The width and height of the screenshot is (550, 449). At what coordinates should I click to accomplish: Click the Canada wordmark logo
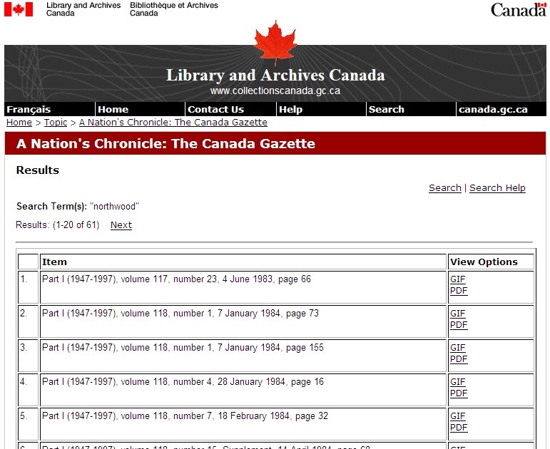pyautogui.click(x=519, y=10)
